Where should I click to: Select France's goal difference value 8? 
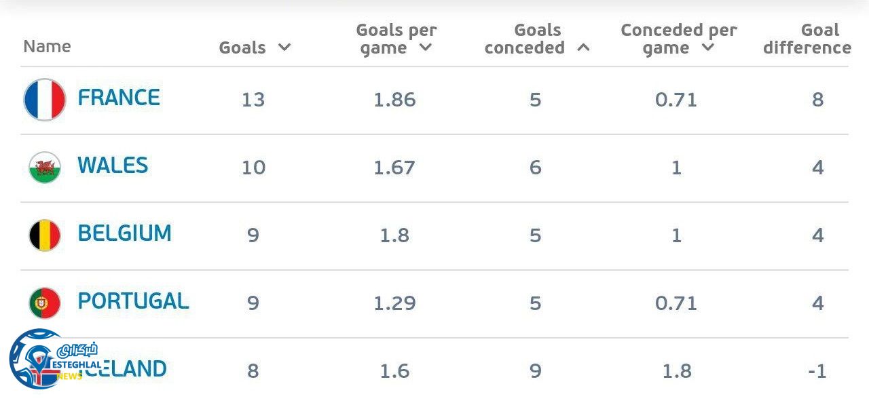(x=817, y=100)
